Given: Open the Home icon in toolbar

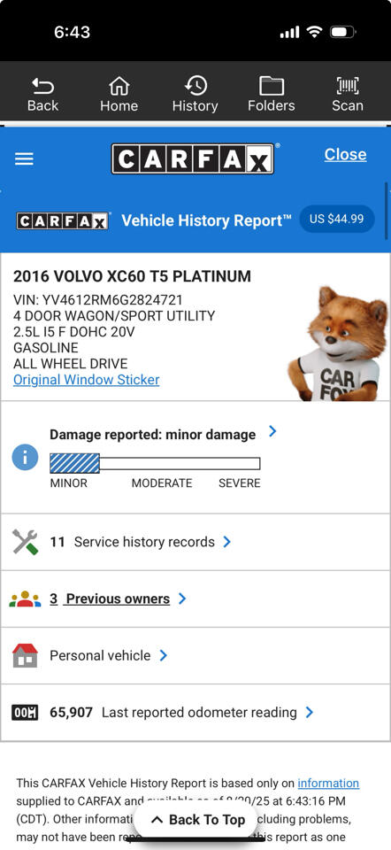Looking at the screenshot, I should (119, 85).
